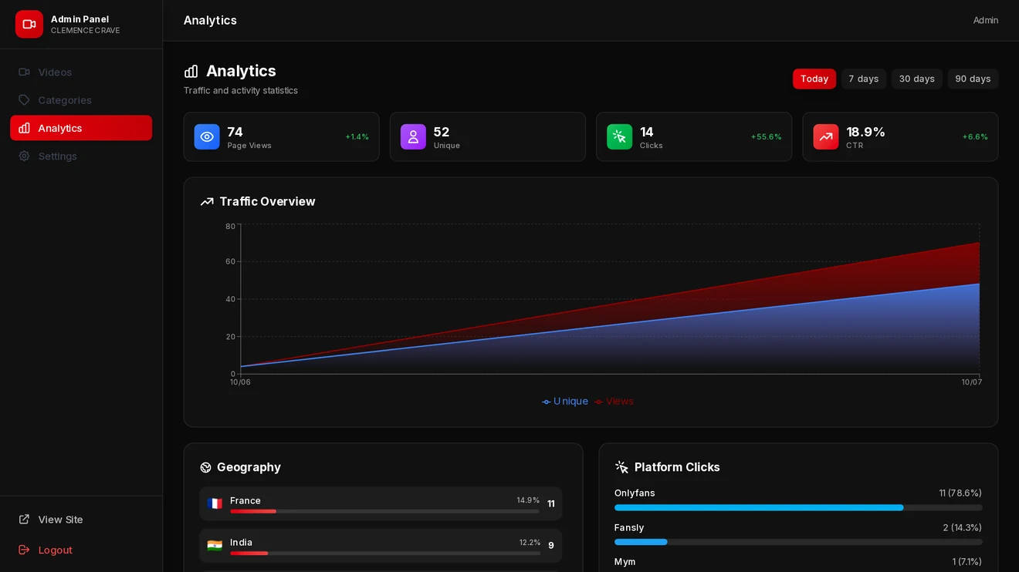Image resolution: width=1019 pixels, height=572 pixels.
Task: Switch to the 30 days range
Action: pos(917,79)
